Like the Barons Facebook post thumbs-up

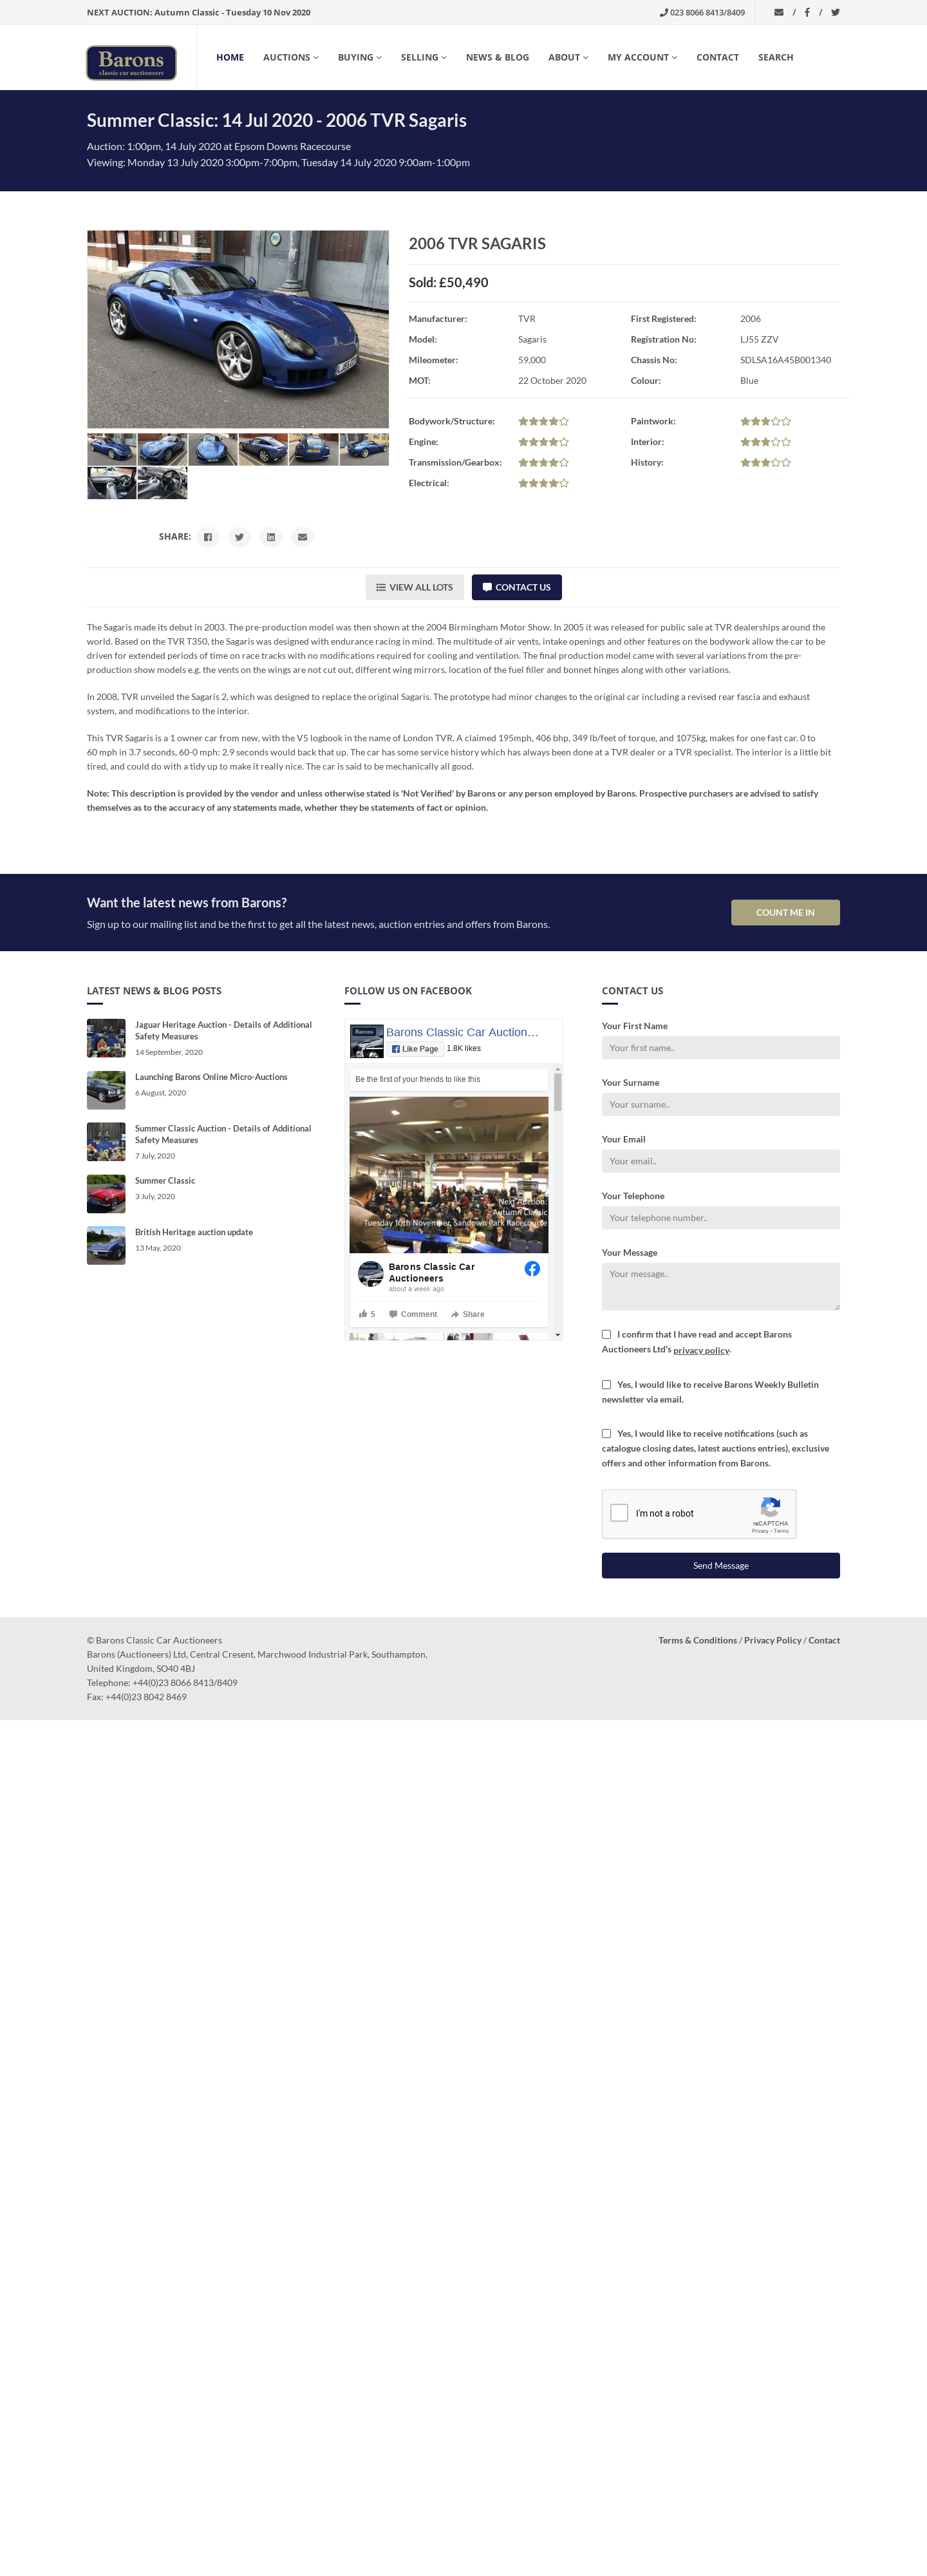[x=367, y=1314]
